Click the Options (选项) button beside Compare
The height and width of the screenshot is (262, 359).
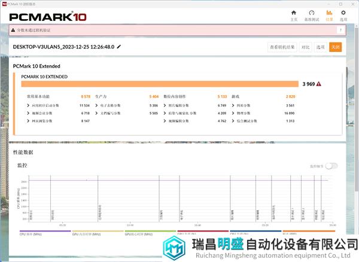pyautogui.click(x=320, y=47)
